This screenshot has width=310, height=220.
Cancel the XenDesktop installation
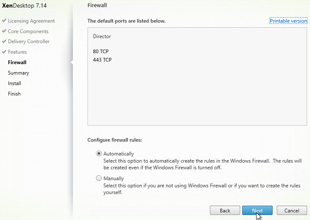pos(291,210)
